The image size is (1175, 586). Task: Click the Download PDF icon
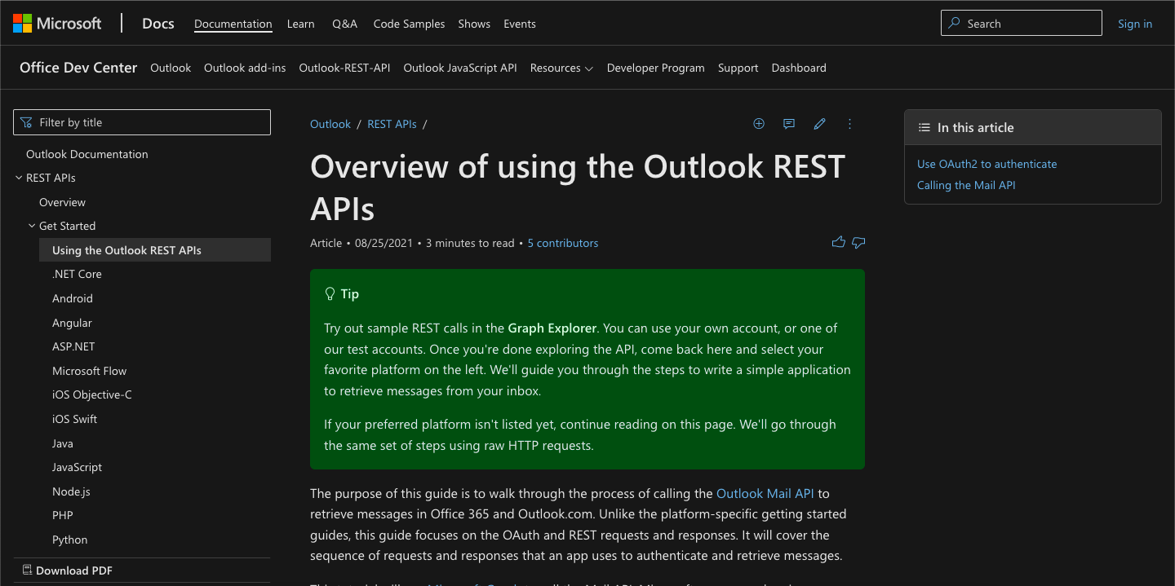coord(27,570)
